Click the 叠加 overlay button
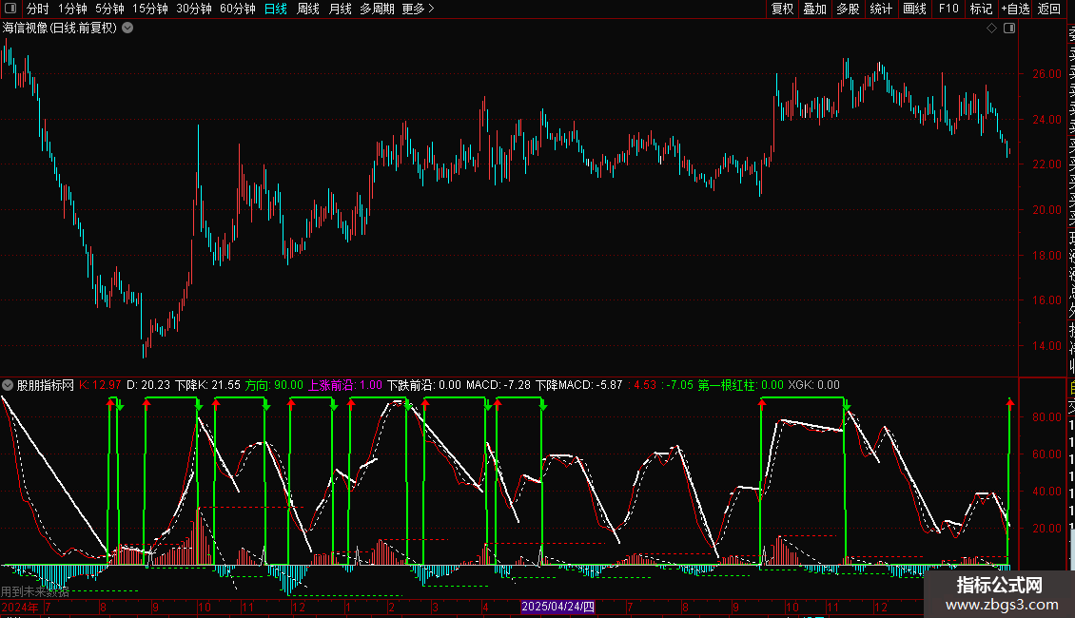Screen dimensions: 1075x618 (814, 9)
